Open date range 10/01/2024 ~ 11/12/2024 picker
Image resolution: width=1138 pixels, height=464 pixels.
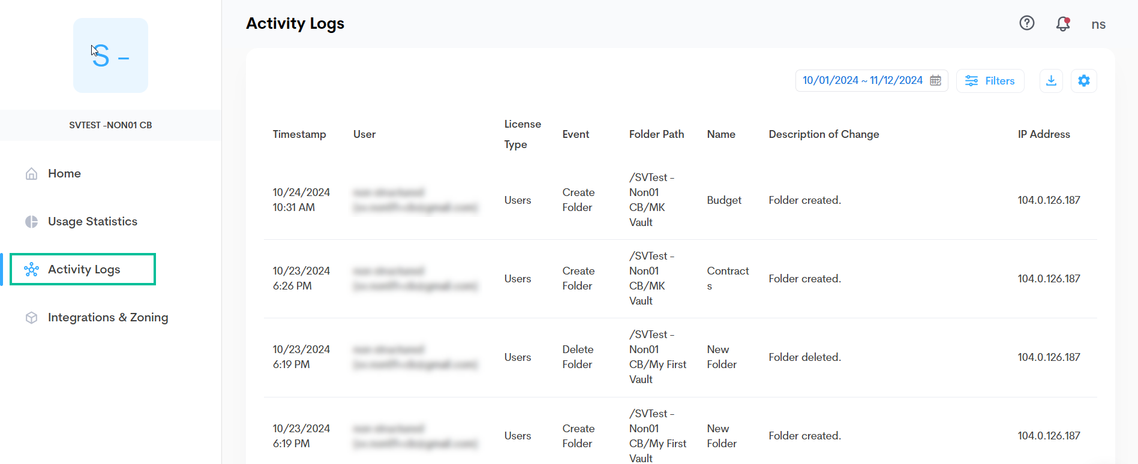pos(872,80)
